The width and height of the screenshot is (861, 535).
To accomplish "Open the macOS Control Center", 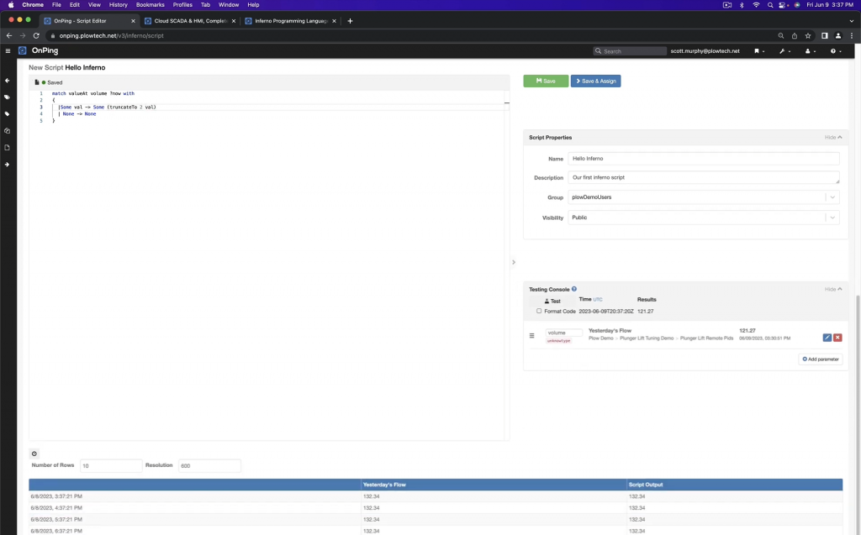I will pyautogui.click(x=784, y=5).
